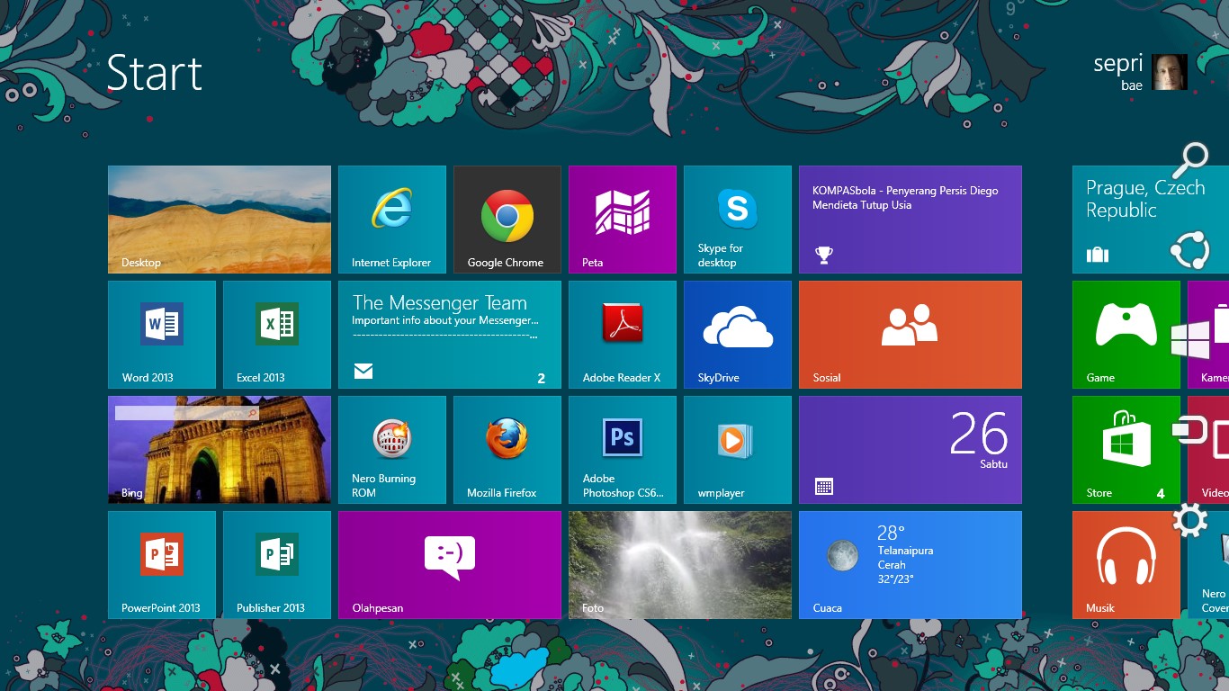Open the Peta maps tile

pos(623,219)
